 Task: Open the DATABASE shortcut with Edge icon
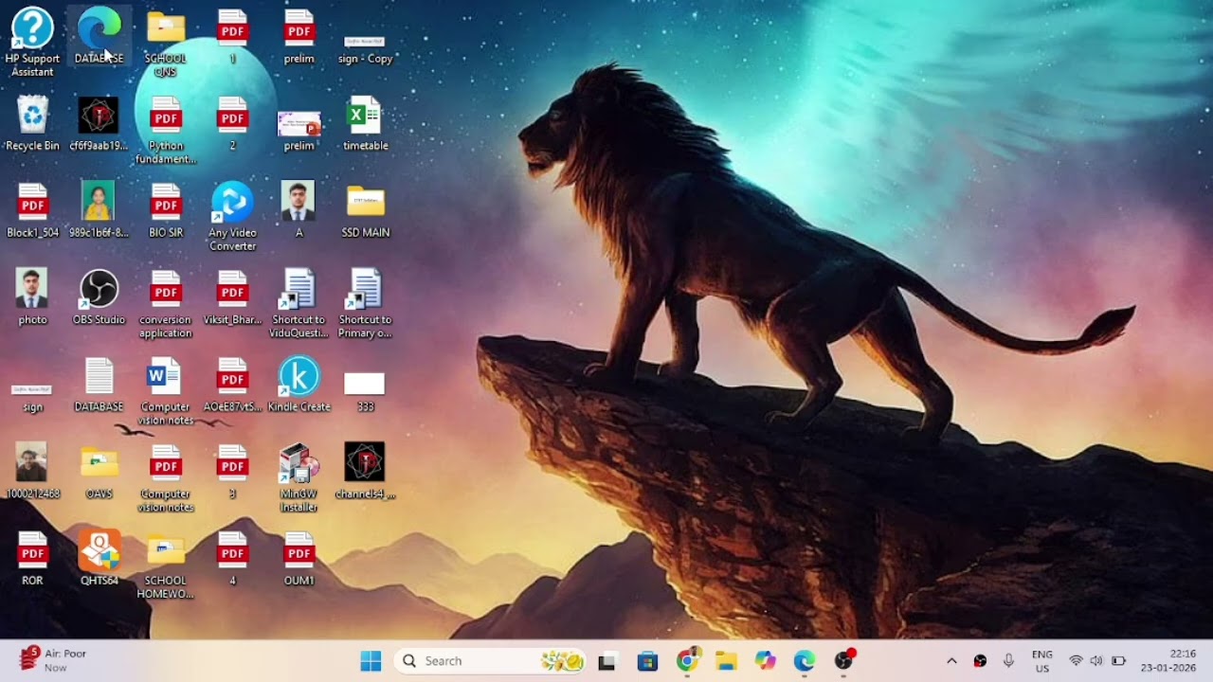[99, 36]
